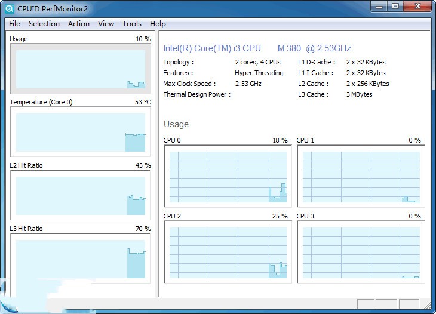Click the "2 cores, 4 CPUs" value

(258, 62)
